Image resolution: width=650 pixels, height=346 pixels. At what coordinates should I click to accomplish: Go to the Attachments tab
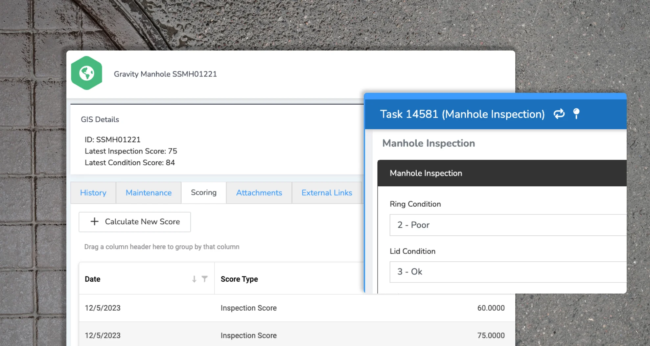259,193
